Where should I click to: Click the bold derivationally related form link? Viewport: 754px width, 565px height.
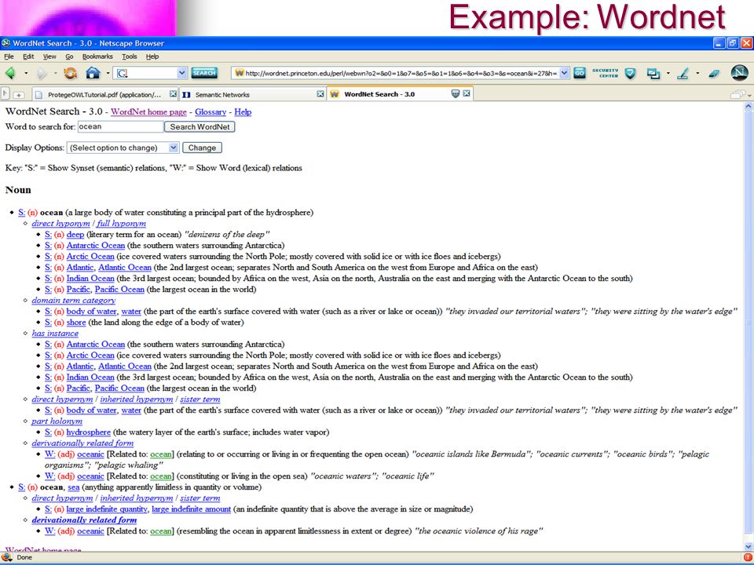pyautogui.click(x=84, y=520)
